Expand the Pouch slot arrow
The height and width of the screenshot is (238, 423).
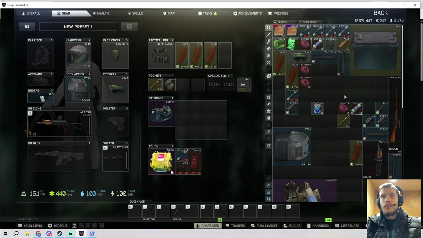pyautogui.click(x=172, y=146)
